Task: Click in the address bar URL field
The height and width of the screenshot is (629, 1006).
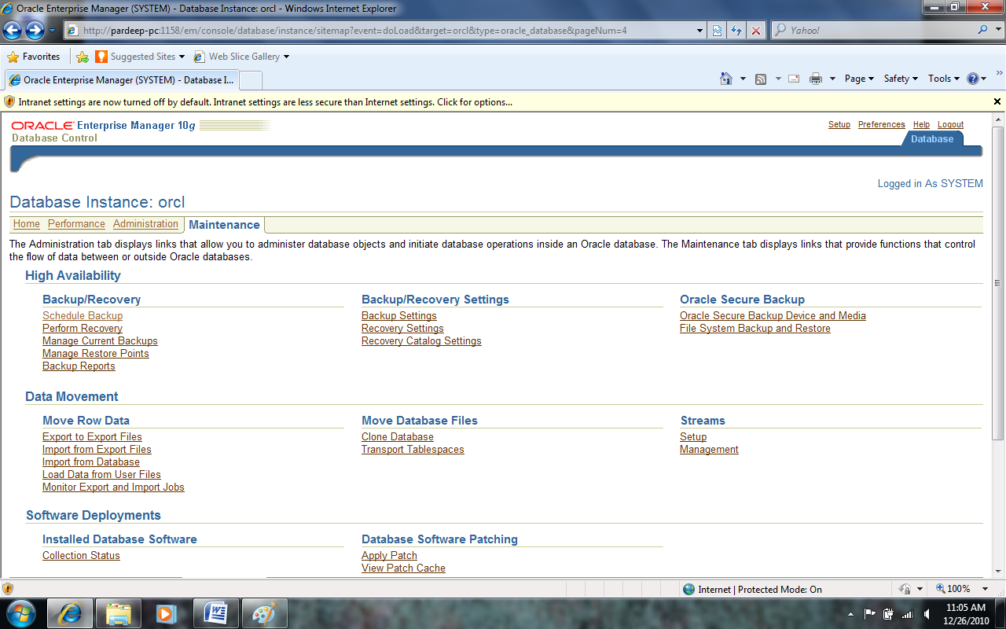Action: pyautogui.click(x=385, y=31)
